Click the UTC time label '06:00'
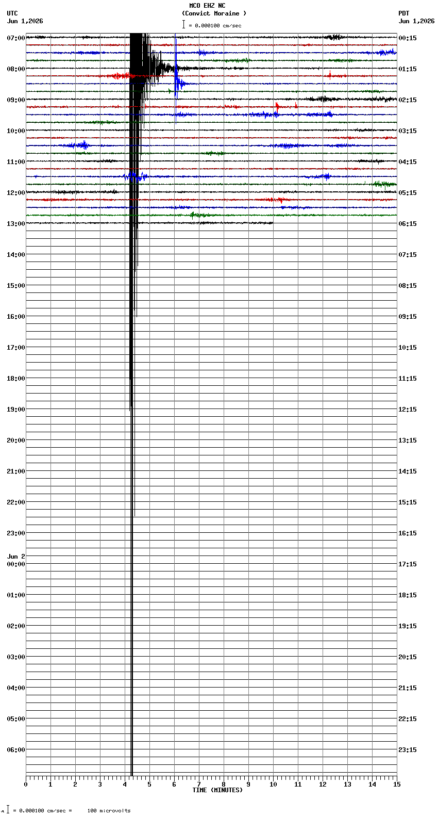438x817 pixels. pyautogui.click(x=16, y=750)
